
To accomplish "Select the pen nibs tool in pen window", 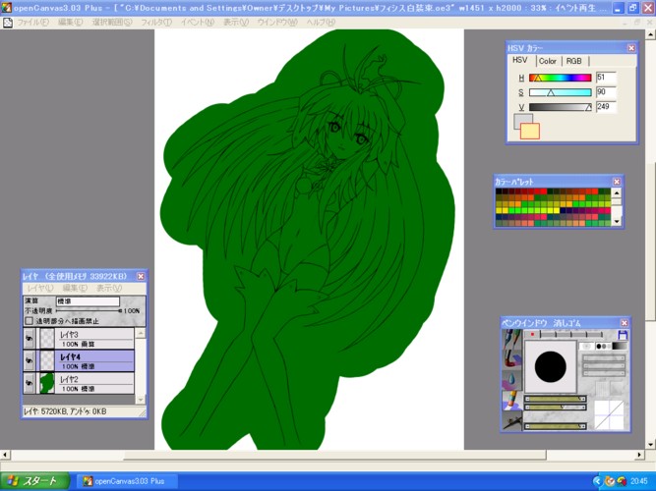I will (x=511, y=338).
